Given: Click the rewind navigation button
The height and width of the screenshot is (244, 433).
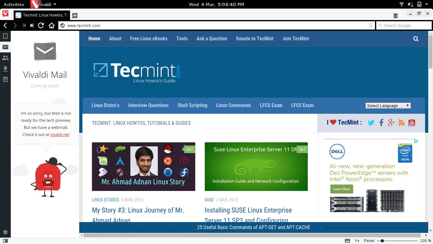Looking at the screenshot, I should (24, 25).
